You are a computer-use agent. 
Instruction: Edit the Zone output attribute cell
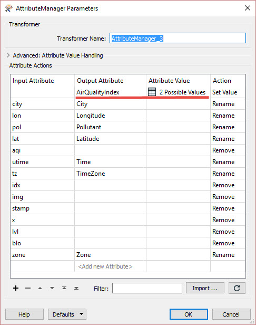pos(110,254)
